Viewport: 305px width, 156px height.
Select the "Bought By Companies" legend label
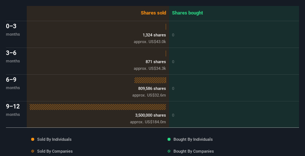pyautogui.click(x=194, y=151)
